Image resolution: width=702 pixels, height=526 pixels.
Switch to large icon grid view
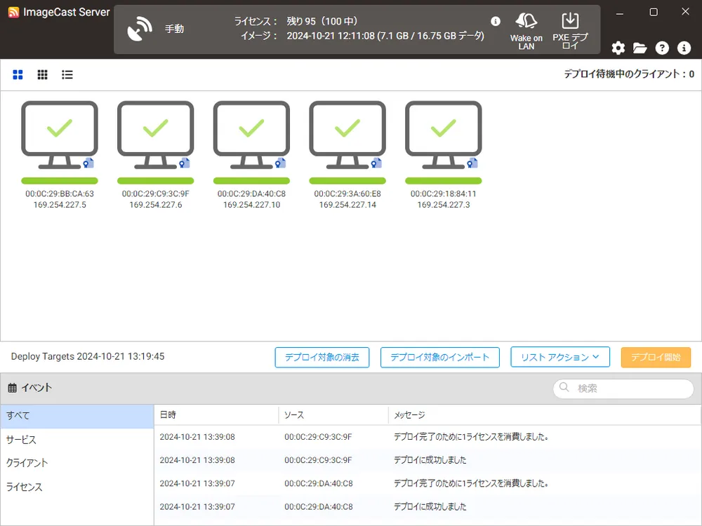(x=18, y=74)
